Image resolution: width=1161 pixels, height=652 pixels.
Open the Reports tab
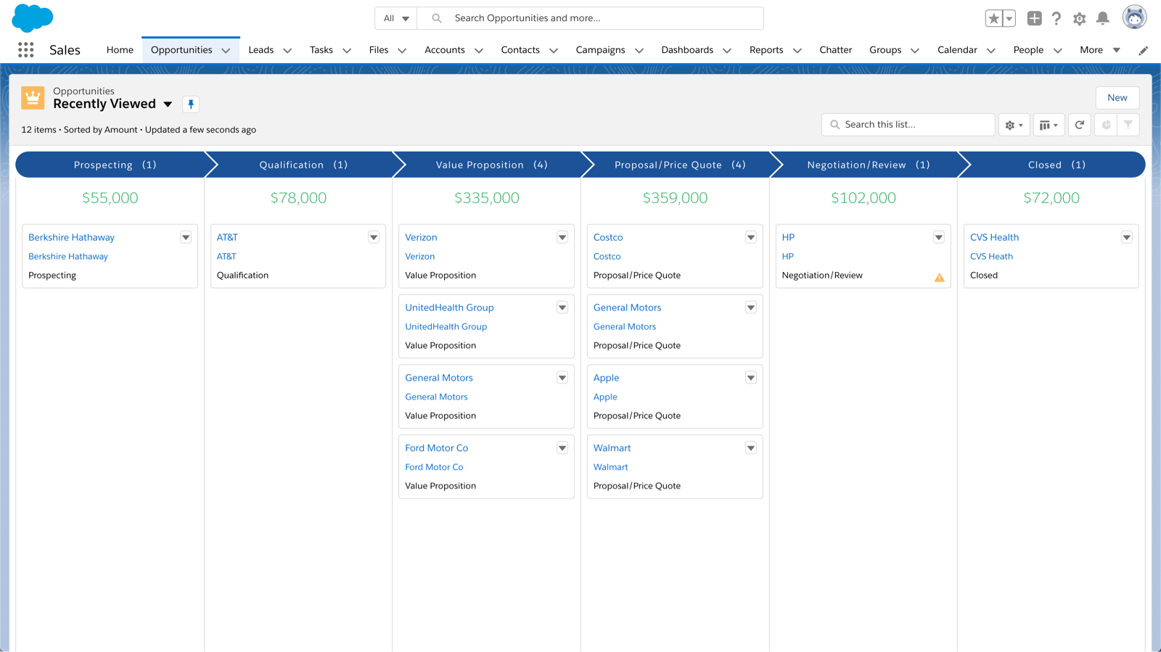(766, 50)
